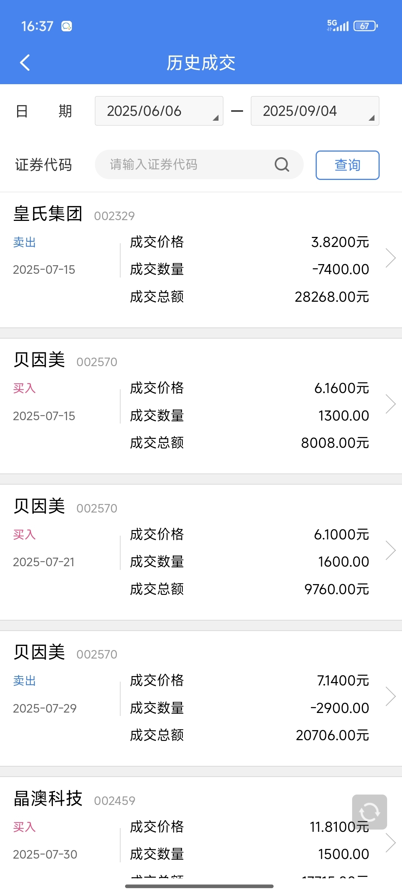The height and width of the screenshot is (894, 402).
Task: Tap the 5G signal strength icon
Action: pyautogui.click(x=338, y=26)
